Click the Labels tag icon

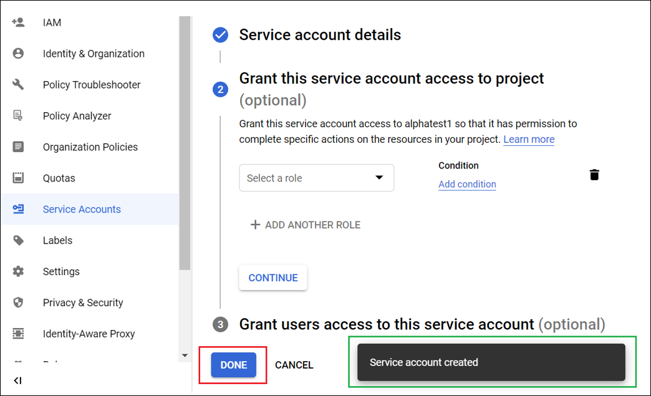pyautogui.click(x=18, y=241)
